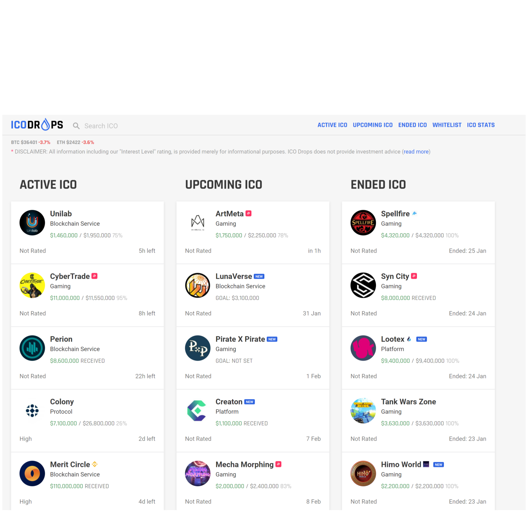Click the search magnifier icon
526x526 pixels.
coord(76,126)
